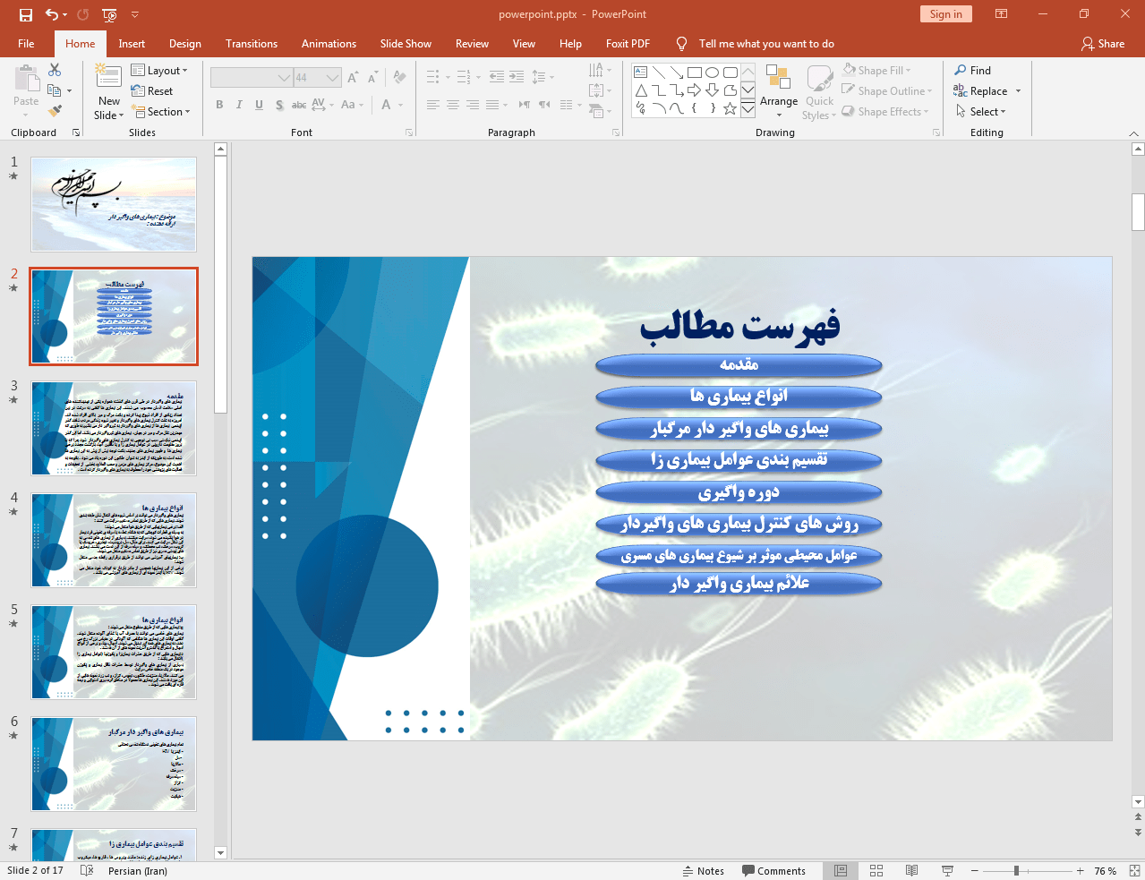Image resolution: width=1145 pixels, height=880 pixels.
Task: Switch to the Slide Show tab
Action: 406,44
